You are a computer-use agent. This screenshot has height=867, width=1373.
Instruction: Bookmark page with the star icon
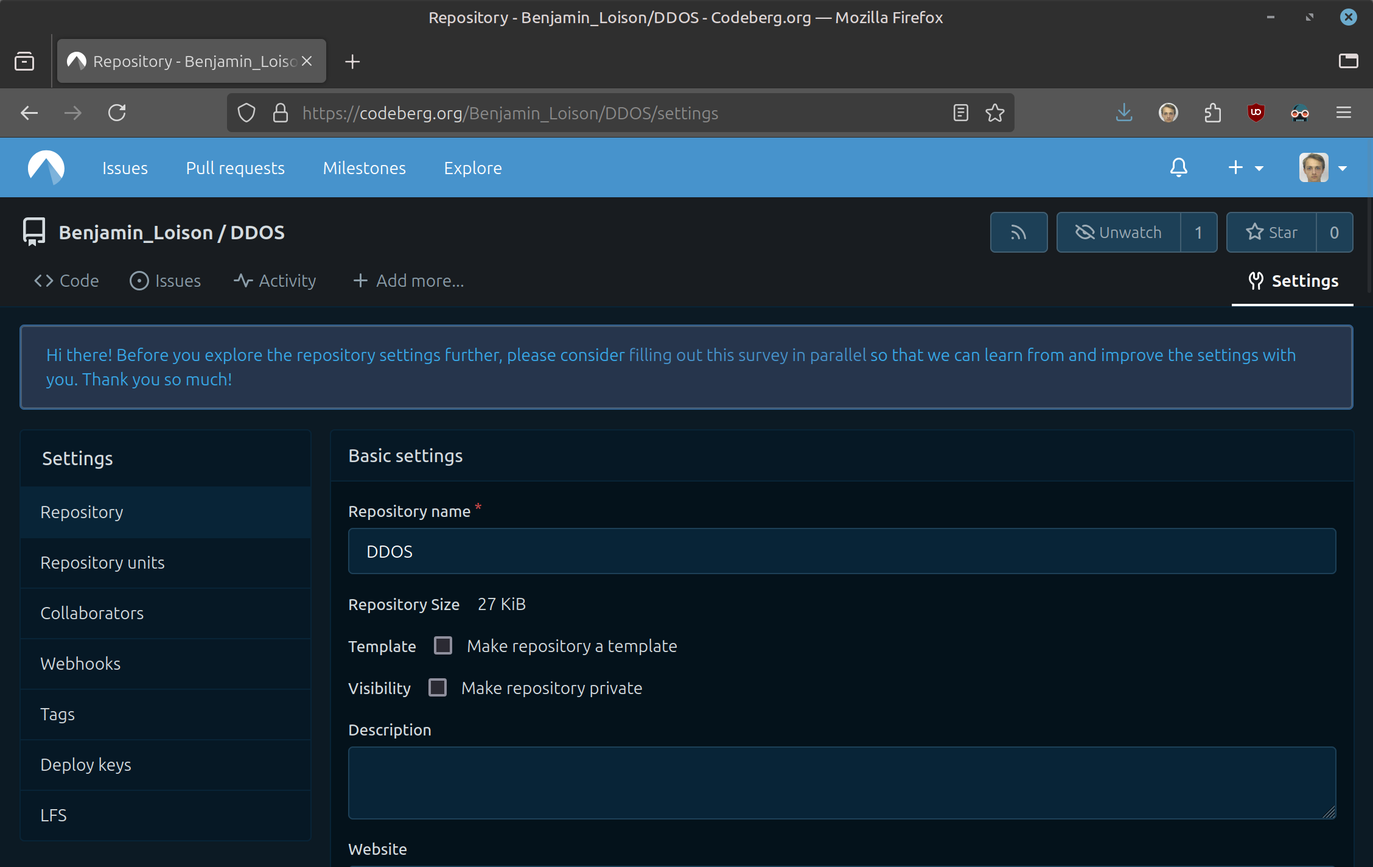click(x=994, y=113)
